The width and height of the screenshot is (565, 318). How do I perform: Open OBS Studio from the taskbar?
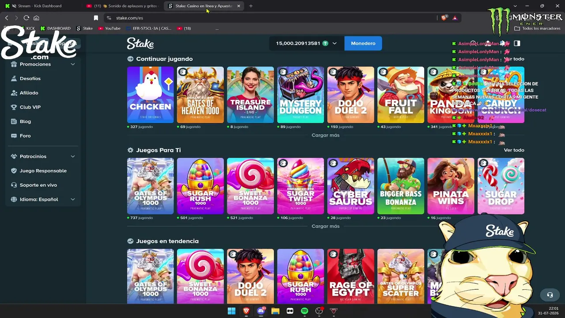(319, 311)
